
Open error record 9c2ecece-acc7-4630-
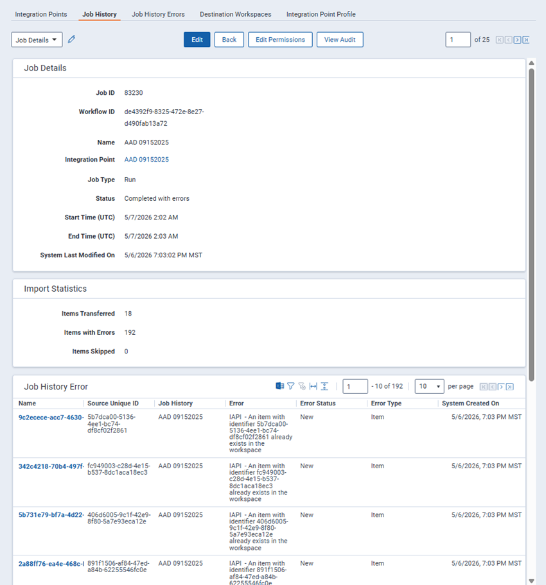pyautogui.click(x=51, y=417)
